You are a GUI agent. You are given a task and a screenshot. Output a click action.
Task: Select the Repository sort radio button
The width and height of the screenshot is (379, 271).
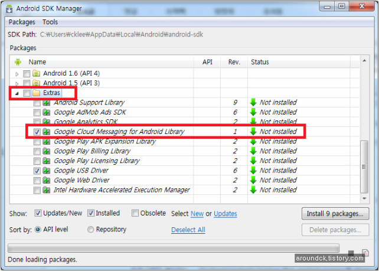tap(91, 229)
